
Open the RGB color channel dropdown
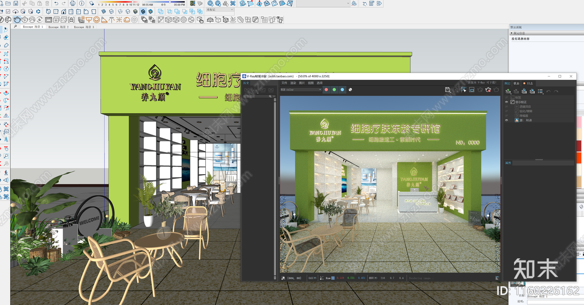pos(301,89)
